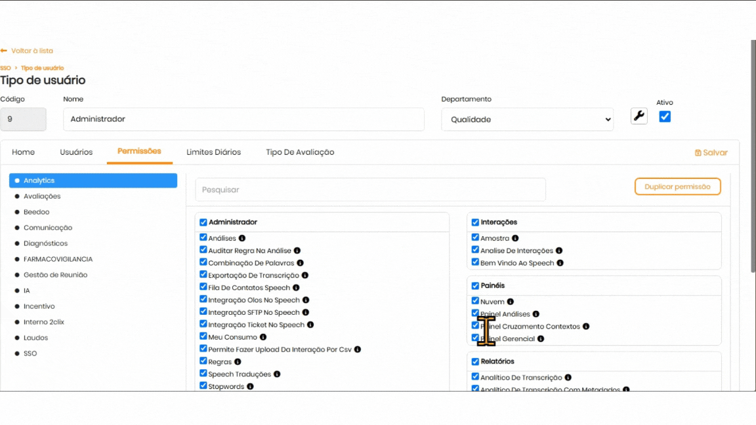Click info icon beside Combinação De Palavras

click(x=301, y=263)
